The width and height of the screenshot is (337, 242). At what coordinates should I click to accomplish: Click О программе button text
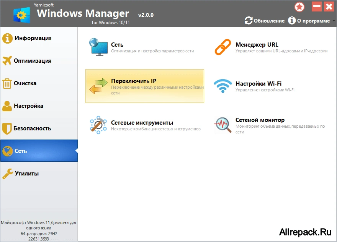click(314, 21)
